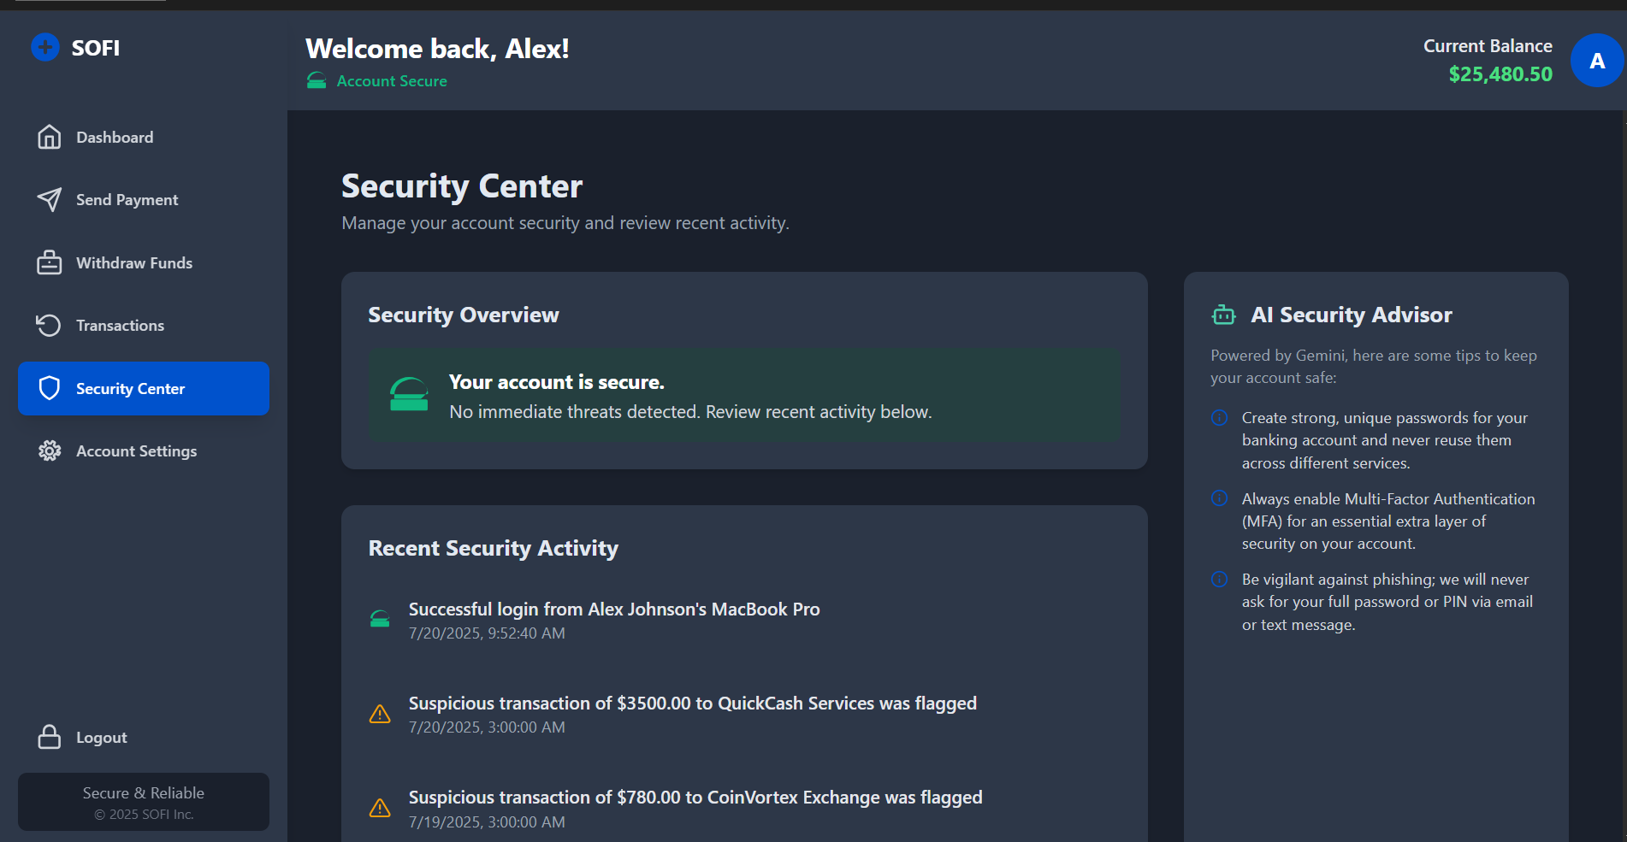Open the user avatar profile button
This screenshot has height=842, width=1627.
click(x=1596, y=61)
